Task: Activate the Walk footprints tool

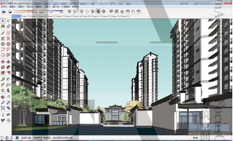Action: click(3, 120)
